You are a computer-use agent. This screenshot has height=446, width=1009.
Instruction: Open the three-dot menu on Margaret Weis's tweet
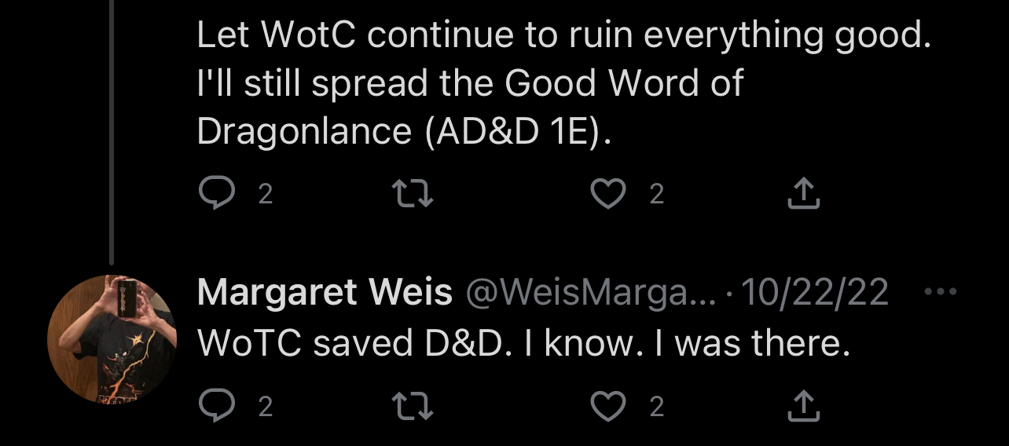(x=941, y=292)
